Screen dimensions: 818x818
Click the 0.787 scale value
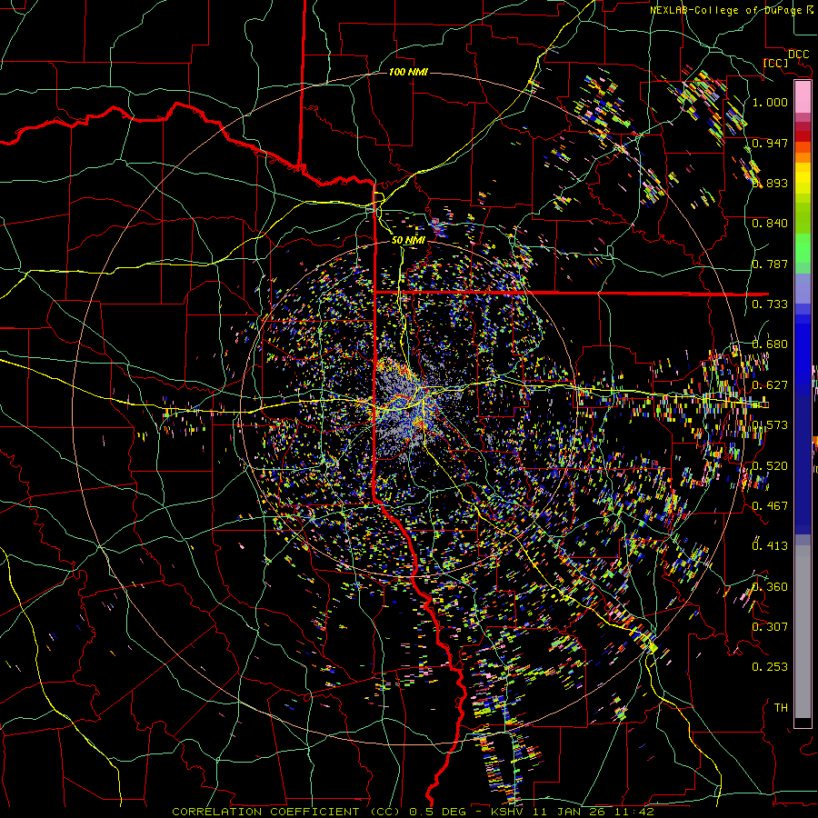770,264
